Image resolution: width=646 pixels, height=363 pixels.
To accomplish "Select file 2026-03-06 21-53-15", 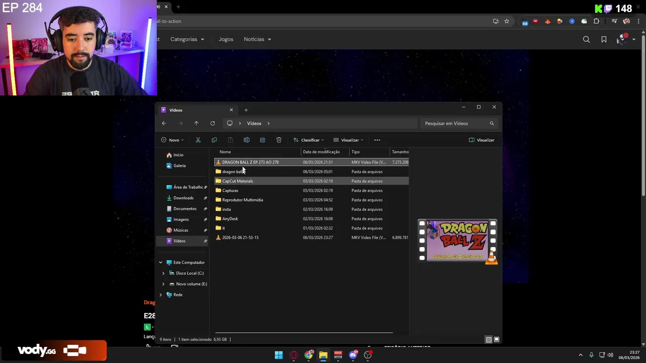I will point(311,237).
